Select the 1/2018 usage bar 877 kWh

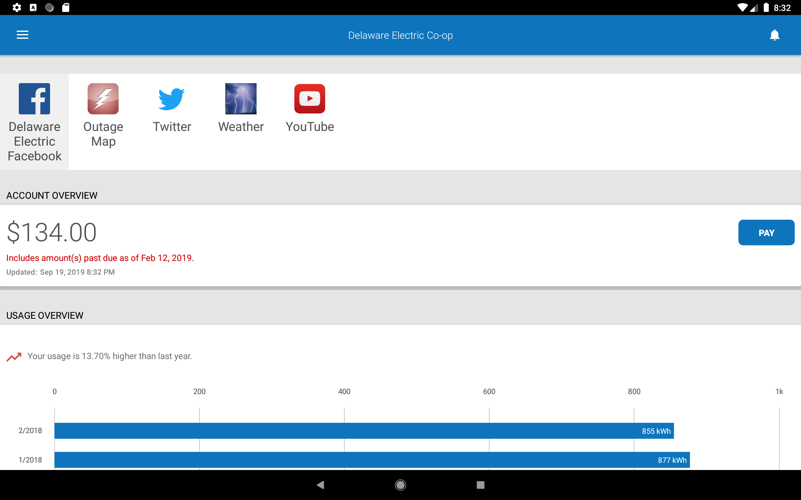pyautogui.click(x=372, y=460)
